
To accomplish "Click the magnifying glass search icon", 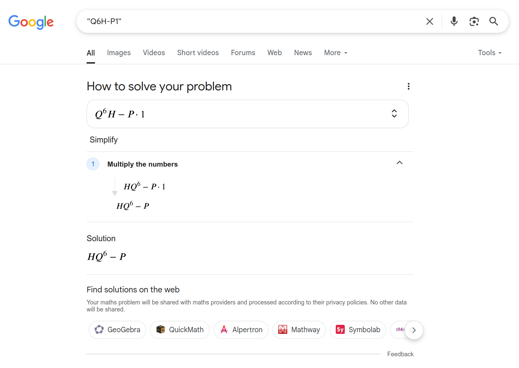I will click(x=494, y=21).
